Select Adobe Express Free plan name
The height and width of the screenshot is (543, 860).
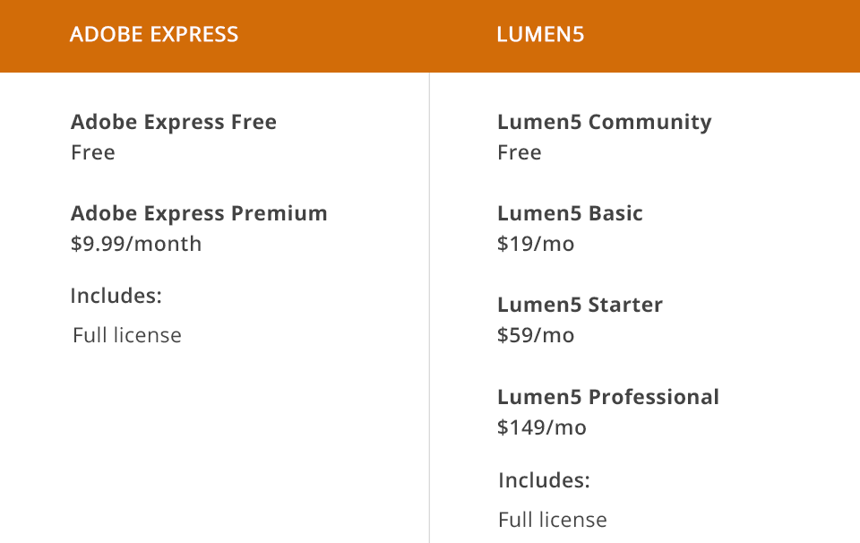pos(174,122)
